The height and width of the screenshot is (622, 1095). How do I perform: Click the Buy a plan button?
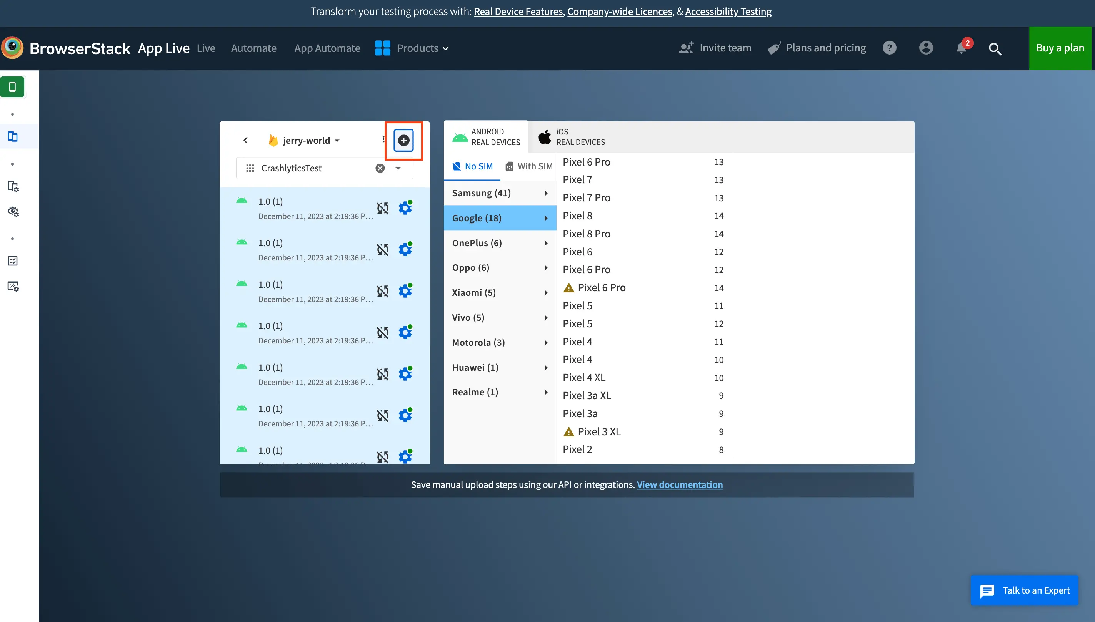(x=1060, y=48)
